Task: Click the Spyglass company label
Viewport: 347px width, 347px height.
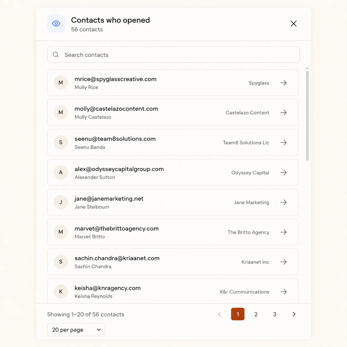Action: tap(259, 83)
